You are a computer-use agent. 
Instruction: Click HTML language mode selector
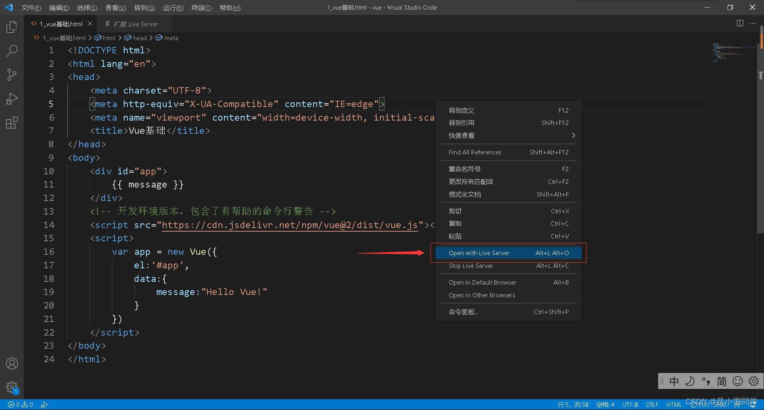point(674,404)
